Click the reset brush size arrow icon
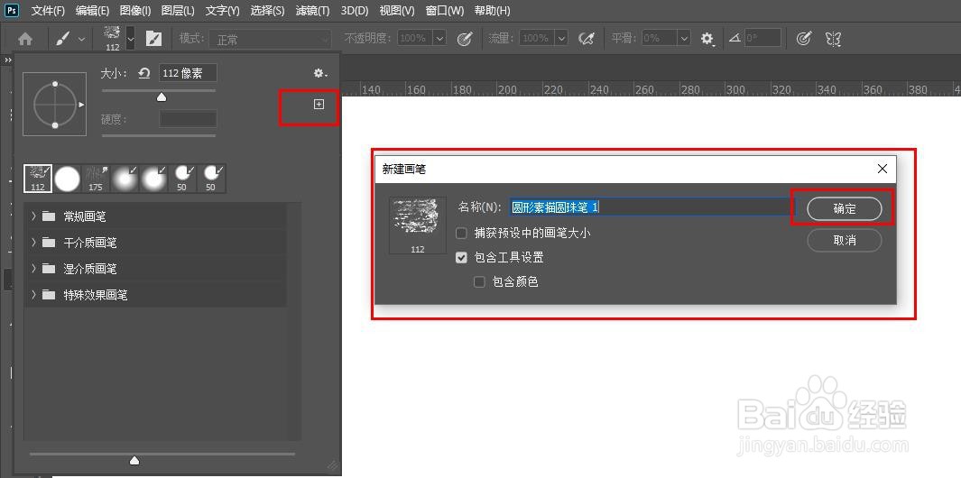This screenshot has width=961, height=478. pos(144,74)
